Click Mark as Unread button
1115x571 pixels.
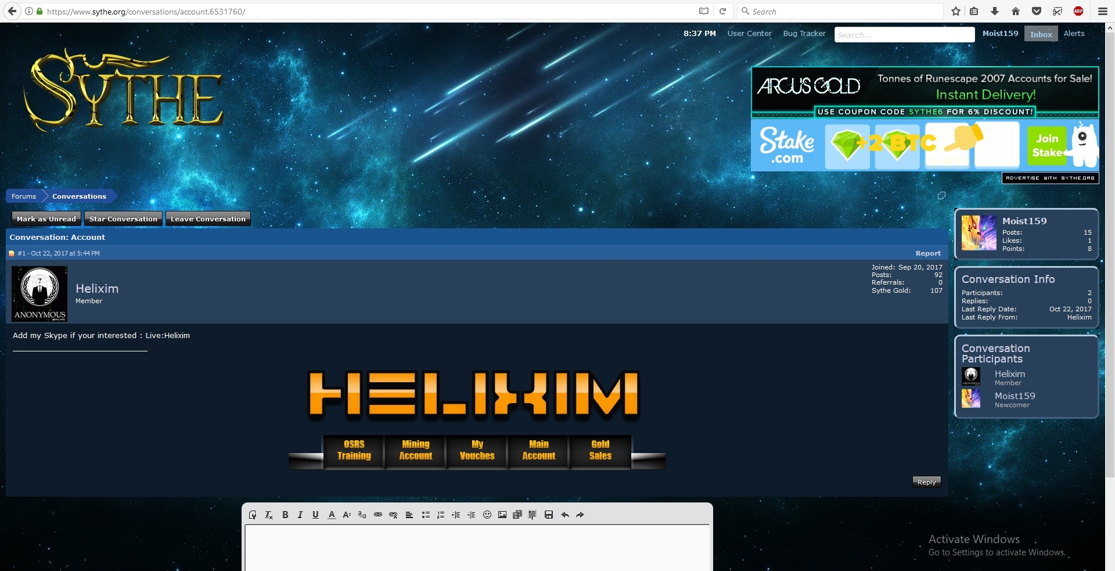46,218
